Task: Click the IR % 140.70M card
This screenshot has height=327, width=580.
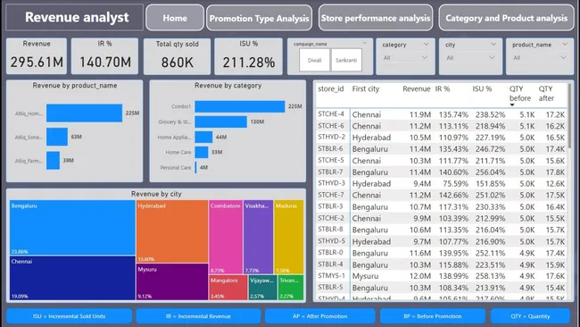Action: [x=104, y=56]
